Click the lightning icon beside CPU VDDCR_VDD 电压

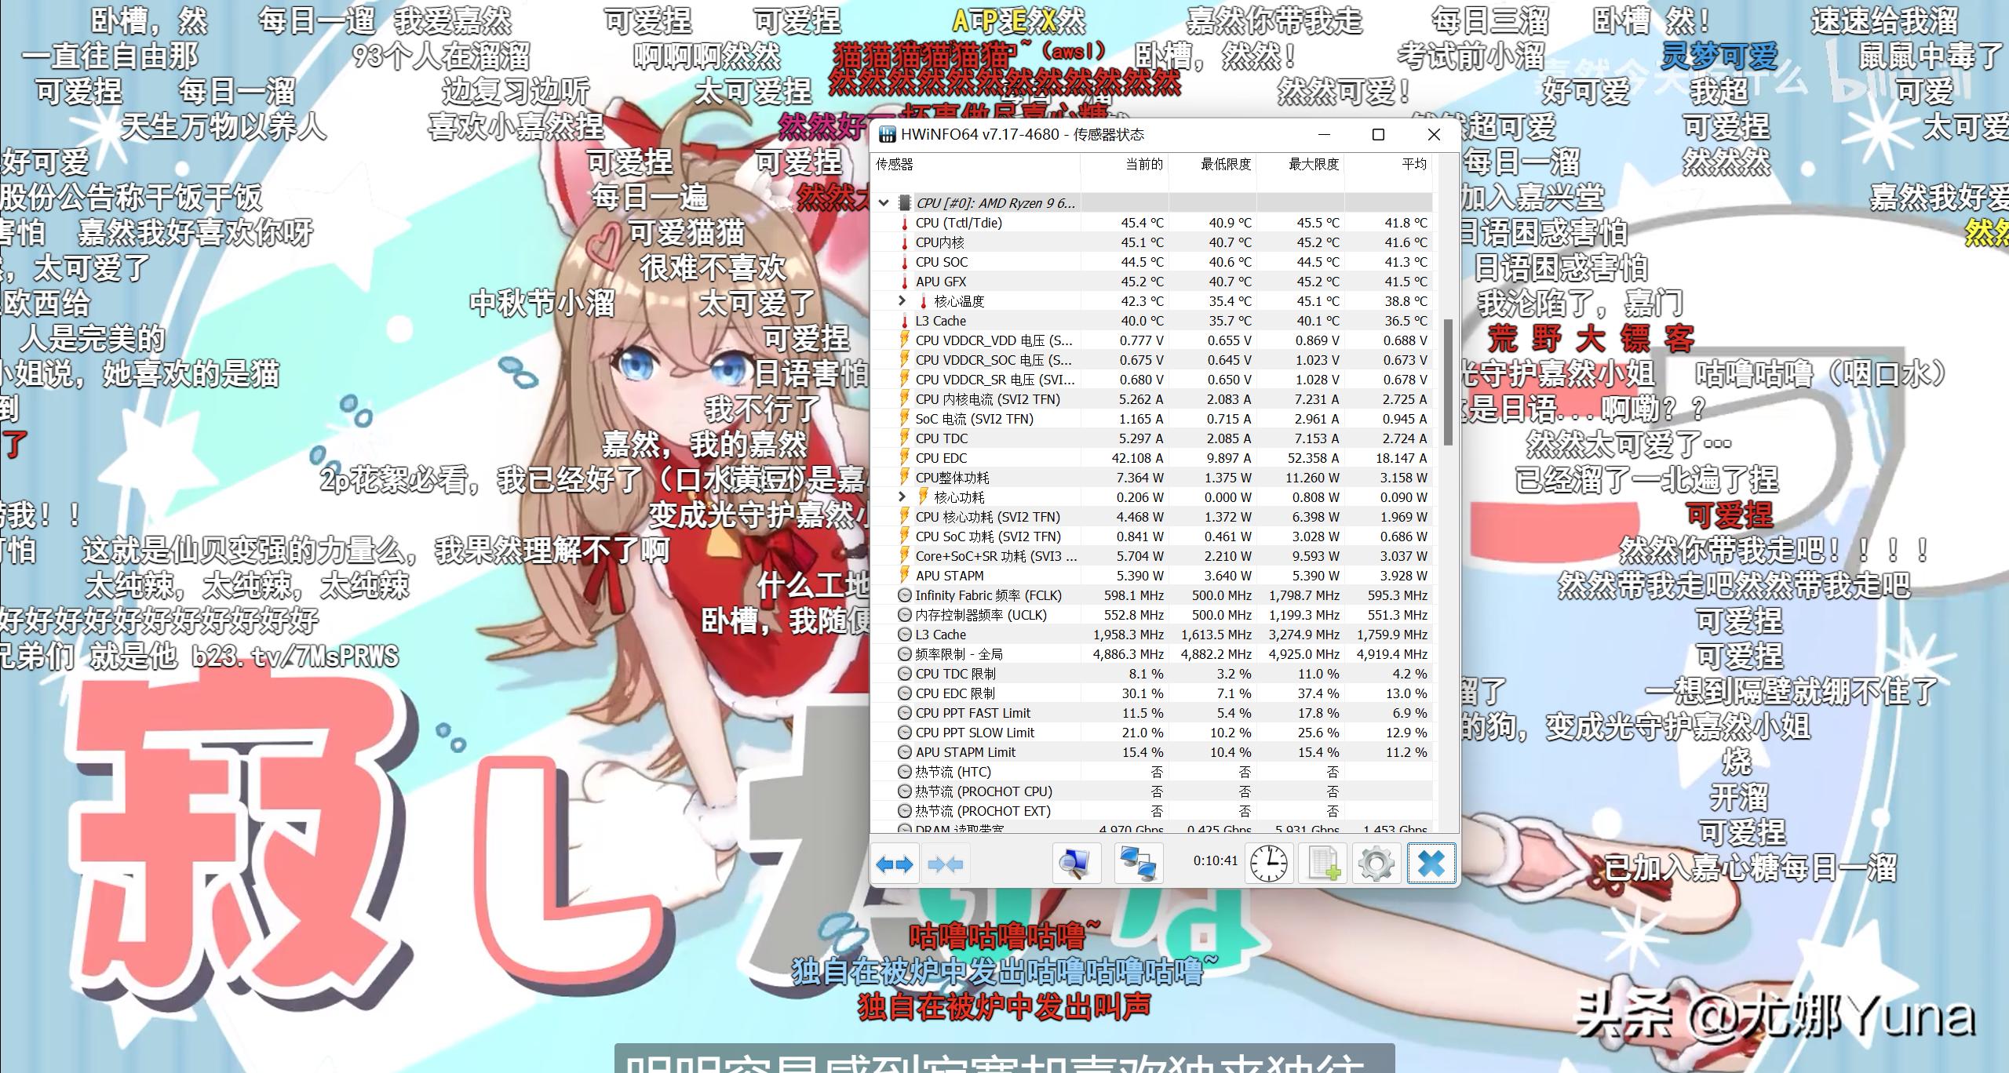pyautogui.click(x=906, y=340)
